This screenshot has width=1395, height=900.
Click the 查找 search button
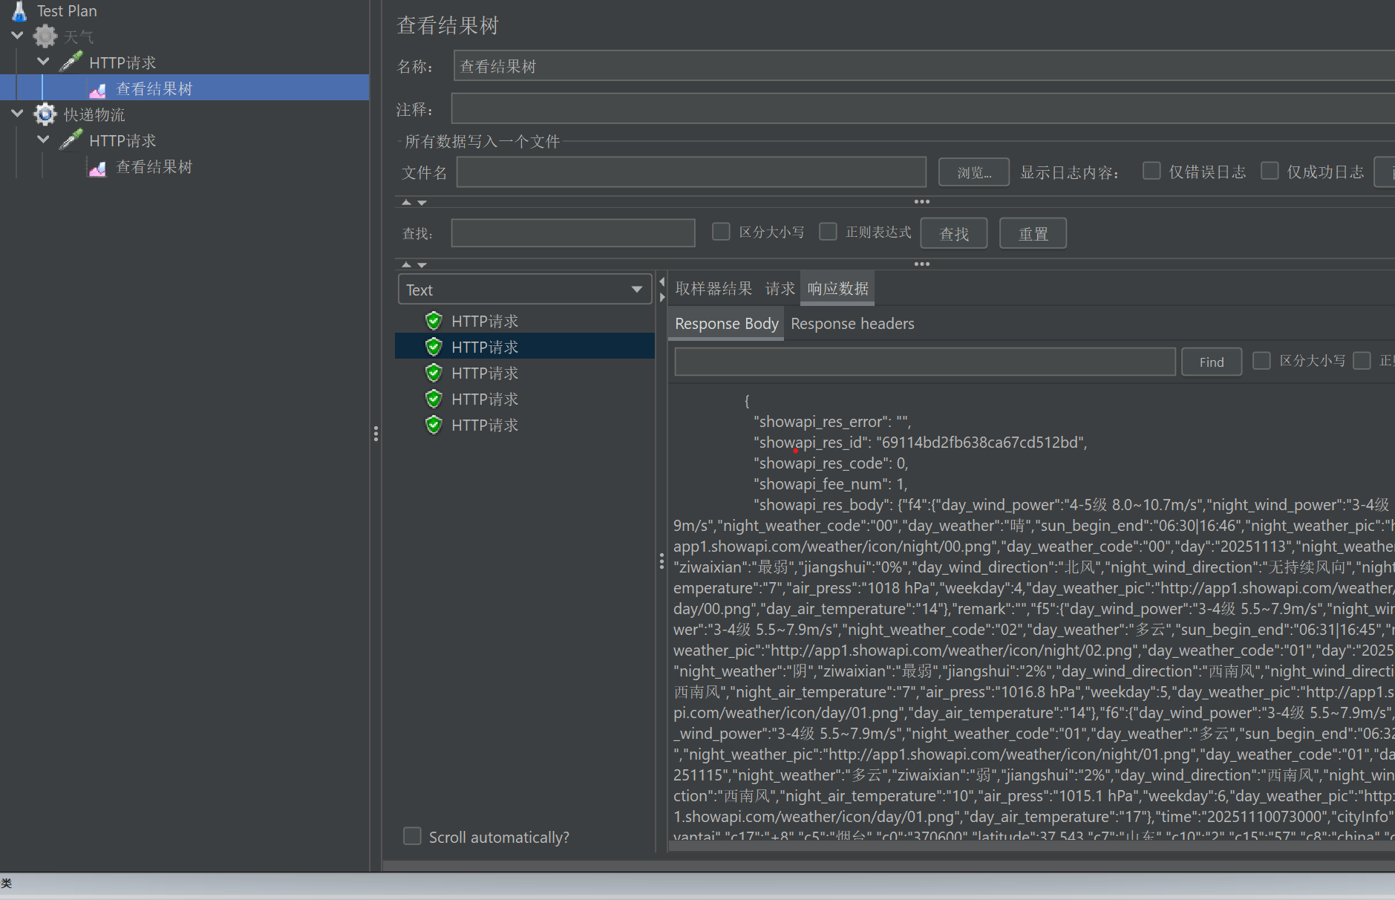(954, 233)
